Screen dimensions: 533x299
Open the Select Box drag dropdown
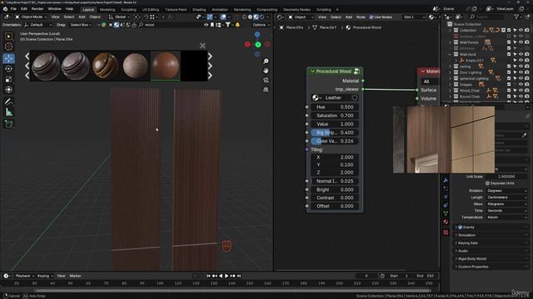click(82, 25)
